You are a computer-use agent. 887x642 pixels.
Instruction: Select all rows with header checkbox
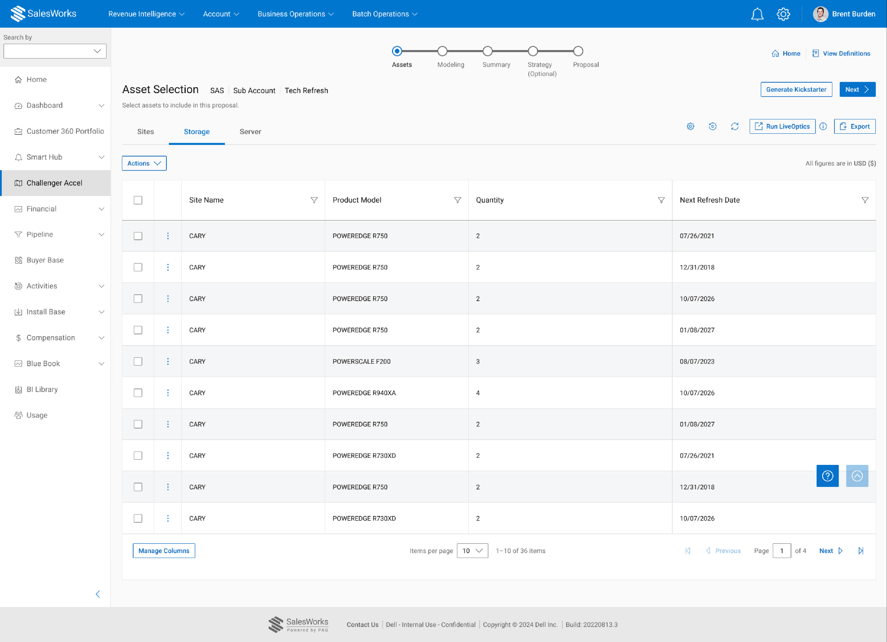point(138,200)
